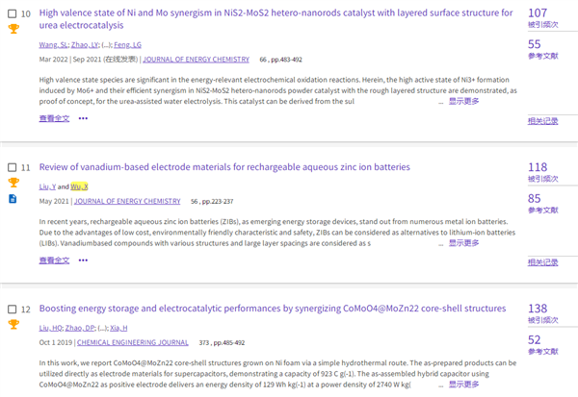Click the trophy icon beside record 12
Screen dimensions: 578x397
click(x=13, y=324)
